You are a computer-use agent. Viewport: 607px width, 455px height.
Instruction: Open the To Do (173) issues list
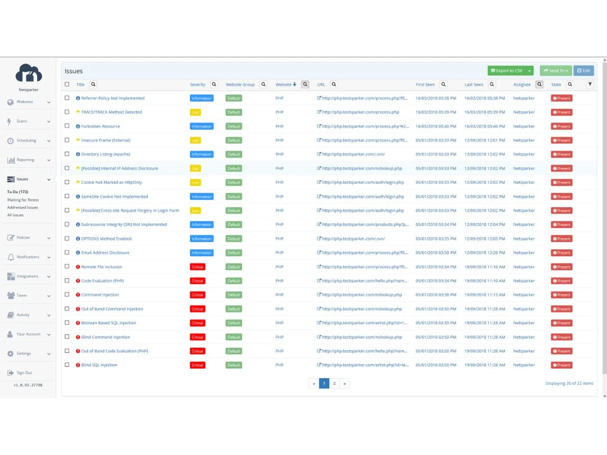pos(17,192)
